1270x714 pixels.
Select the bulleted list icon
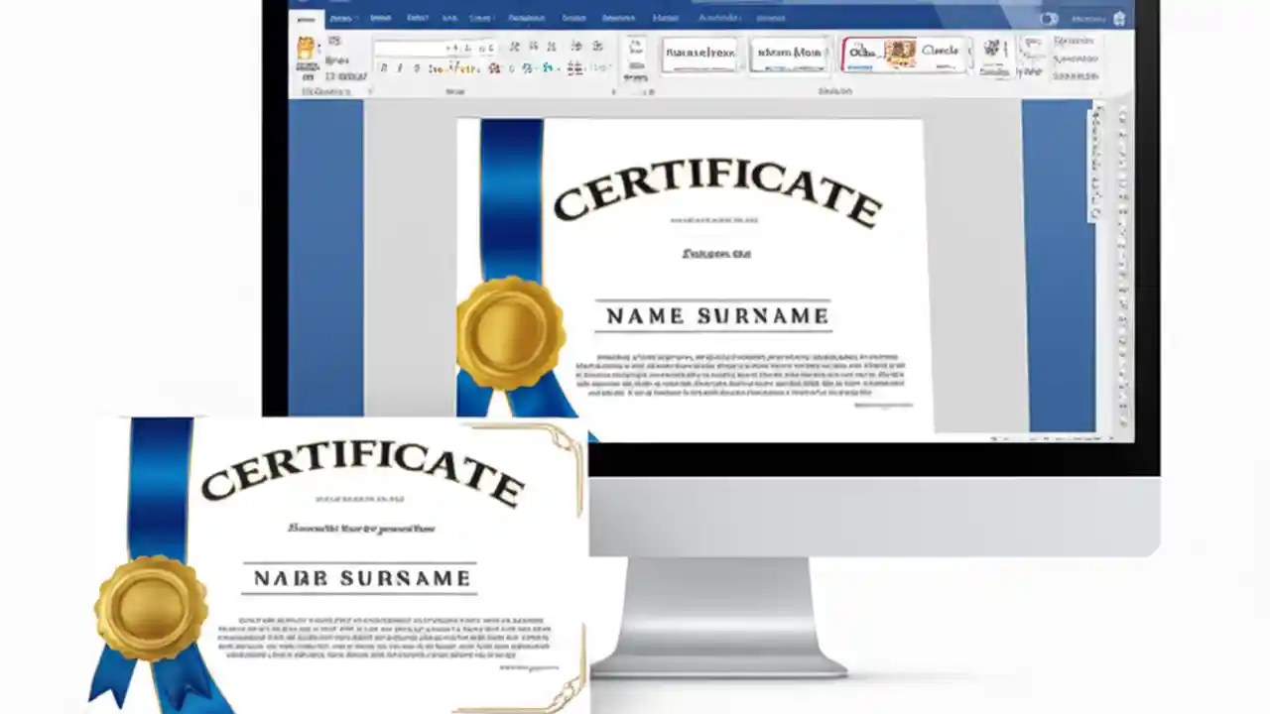[x=514, y=46]
